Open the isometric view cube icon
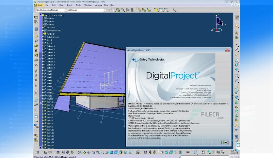The image size is (273, 158). pos(116,152)
